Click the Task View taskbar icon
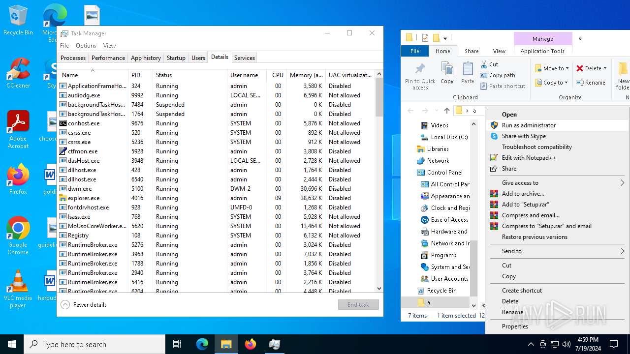This screenshot has width=630, height=354. coord(177,344)
